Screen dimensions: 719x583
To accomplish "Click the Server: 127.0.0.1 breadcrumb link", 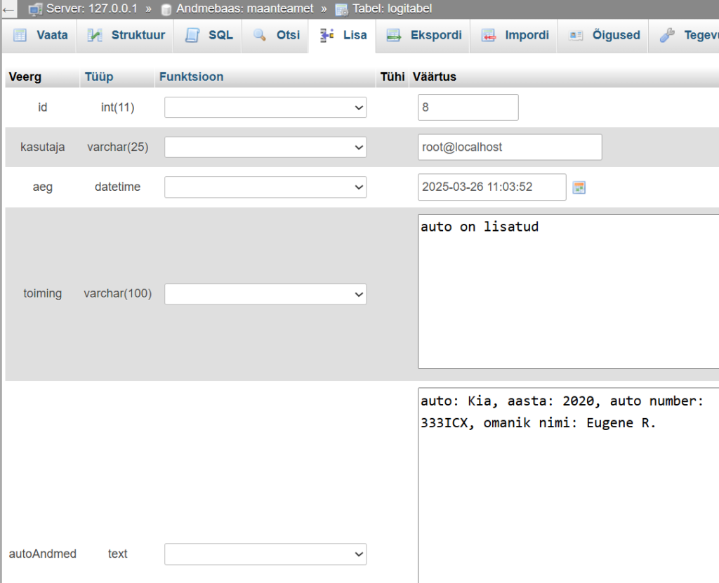I will click(x=91, y=9).
